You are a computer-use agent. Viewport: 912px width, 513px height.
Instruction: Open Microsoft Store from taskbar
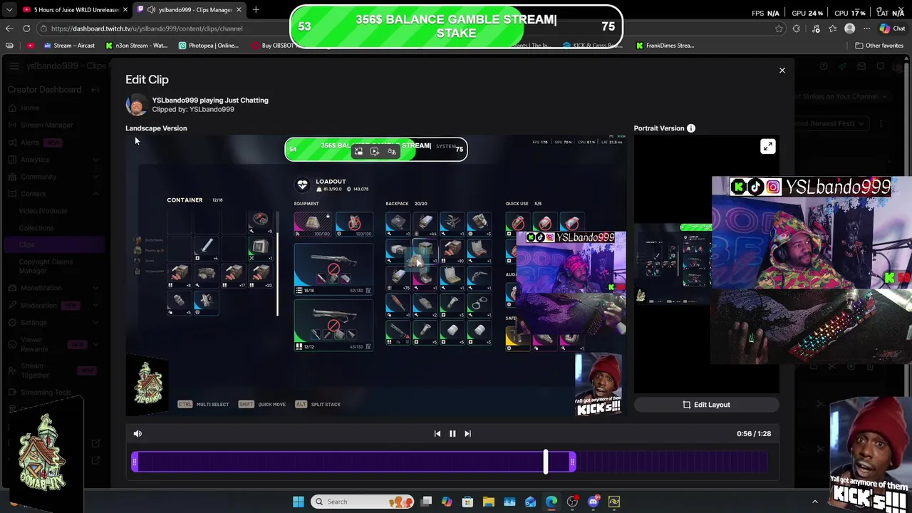467,502
